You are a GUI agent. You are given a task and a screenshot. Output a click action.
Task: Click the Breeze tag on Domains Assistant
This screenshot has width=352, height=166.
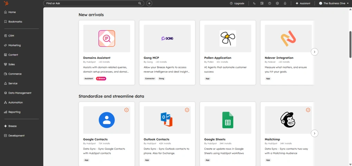coord(101,79)
